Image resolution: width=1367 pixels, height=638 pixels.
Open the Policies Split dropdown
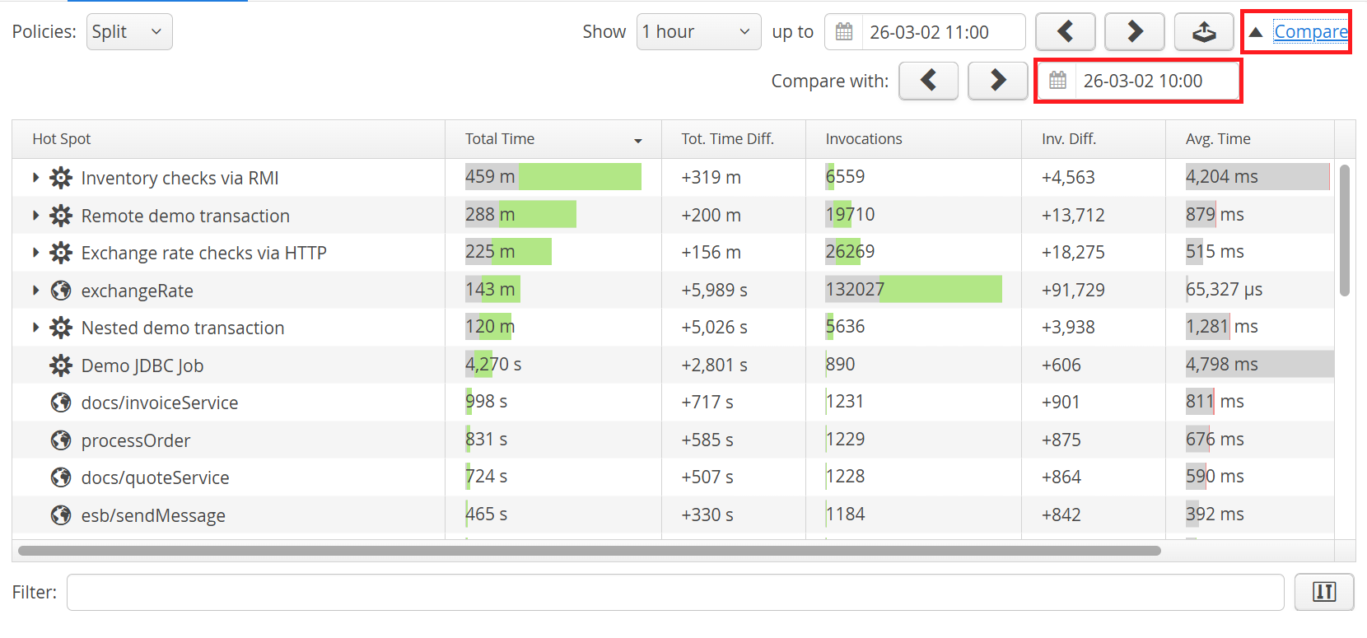129,32
